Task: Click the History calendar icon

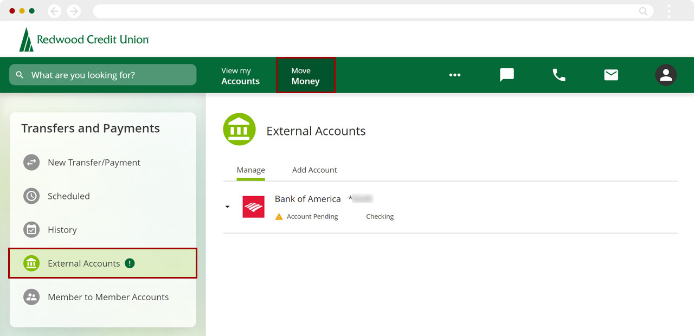Action: click(31, 229)
